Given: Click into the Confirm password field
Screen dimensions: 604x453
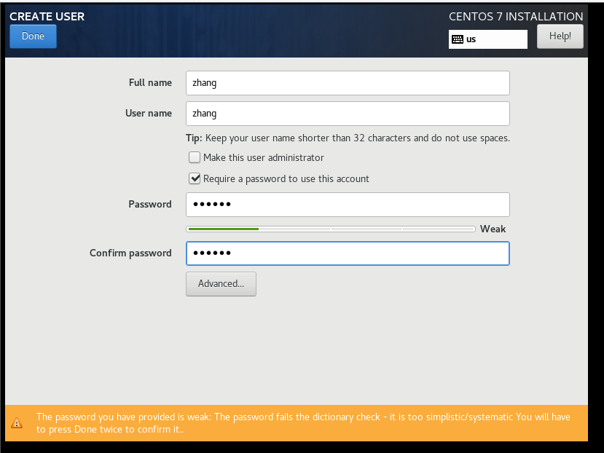Looking at the screenshot, I should (x=348, y=253).
